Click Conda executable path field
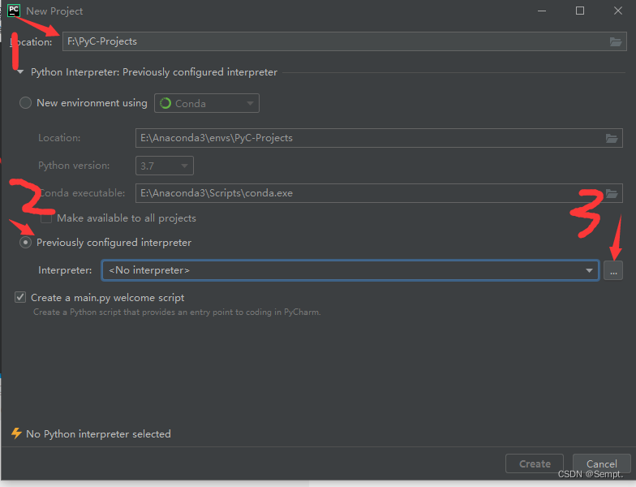 click(379, 193)
